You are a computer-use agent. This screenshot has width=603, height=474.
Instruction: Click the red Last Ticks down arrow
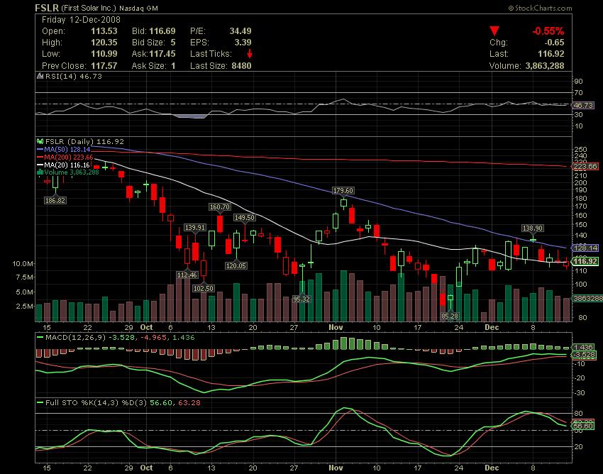(x=250, y=53)
